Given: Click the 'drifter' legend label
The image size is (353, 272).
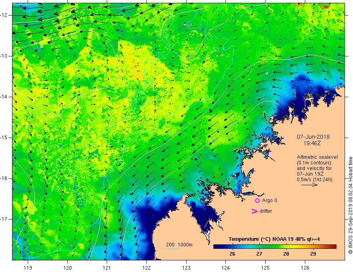Looking at the screenshot, I should 266,211.
